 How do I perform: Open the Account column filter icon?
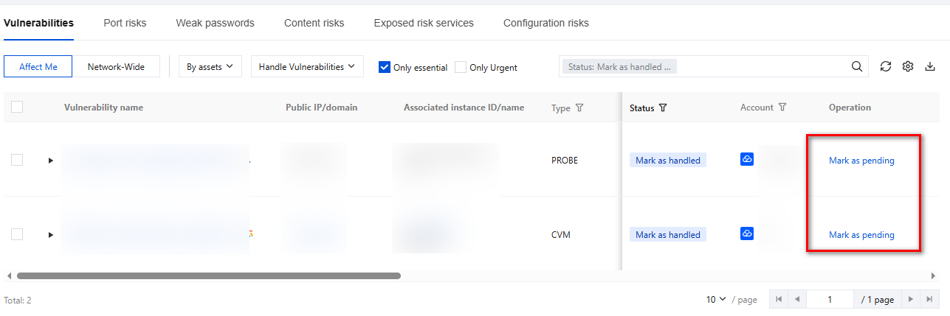(782, 108)
